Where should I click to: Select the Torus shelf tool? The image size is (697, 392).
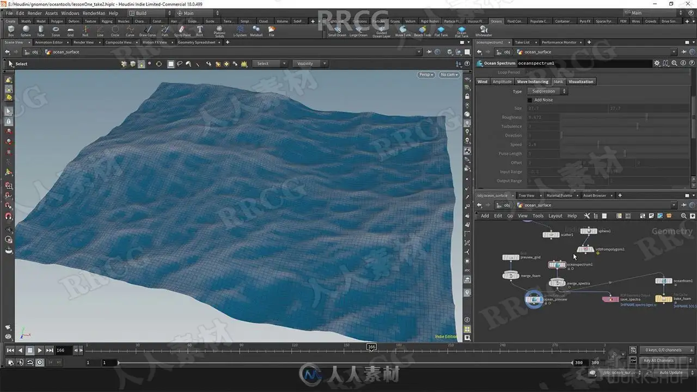(56, 31)
